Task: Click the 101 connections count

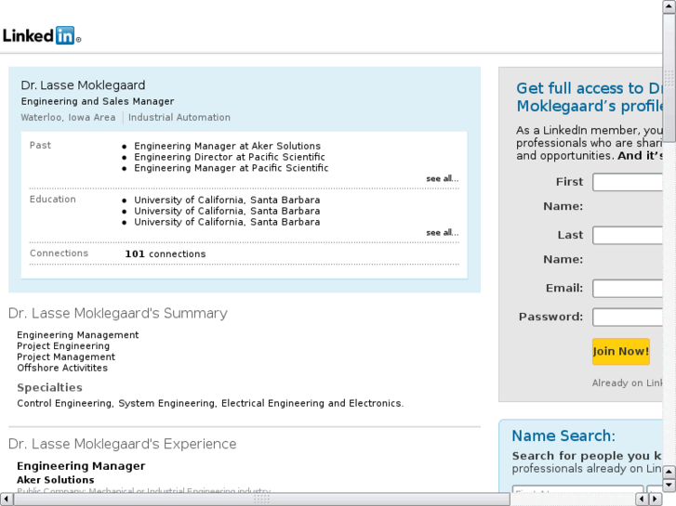Action: (165, 253)
